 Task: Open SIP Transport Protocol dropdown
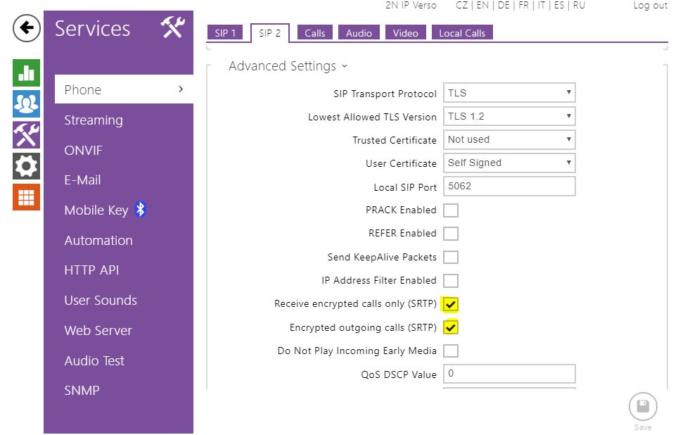[x=509, y=93]
